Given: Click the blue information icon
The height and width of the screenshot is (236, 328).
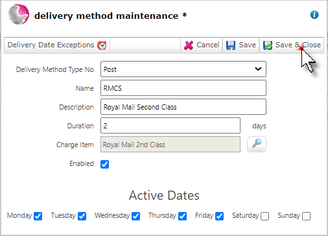Looking at the screenshot, I should (314, 15).
